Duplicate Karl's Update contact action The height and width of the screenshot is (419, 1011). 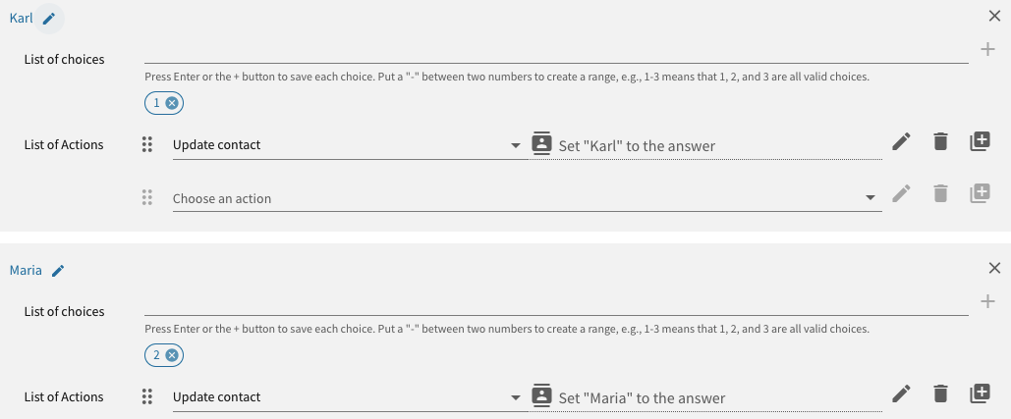click(980, 142)
